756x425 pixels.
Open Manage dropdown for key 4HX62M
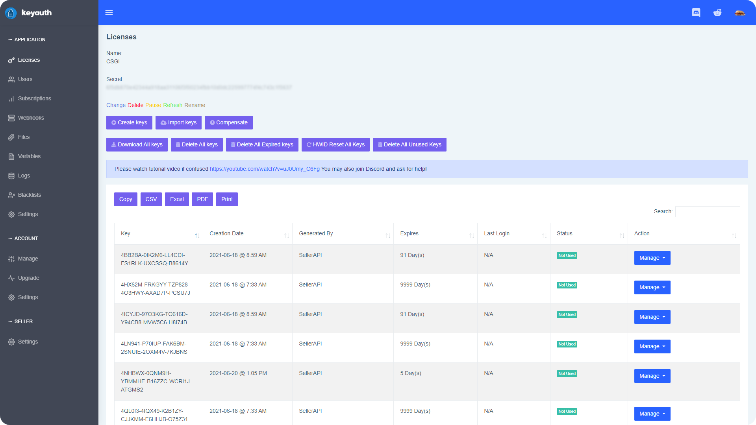[652, 287]
